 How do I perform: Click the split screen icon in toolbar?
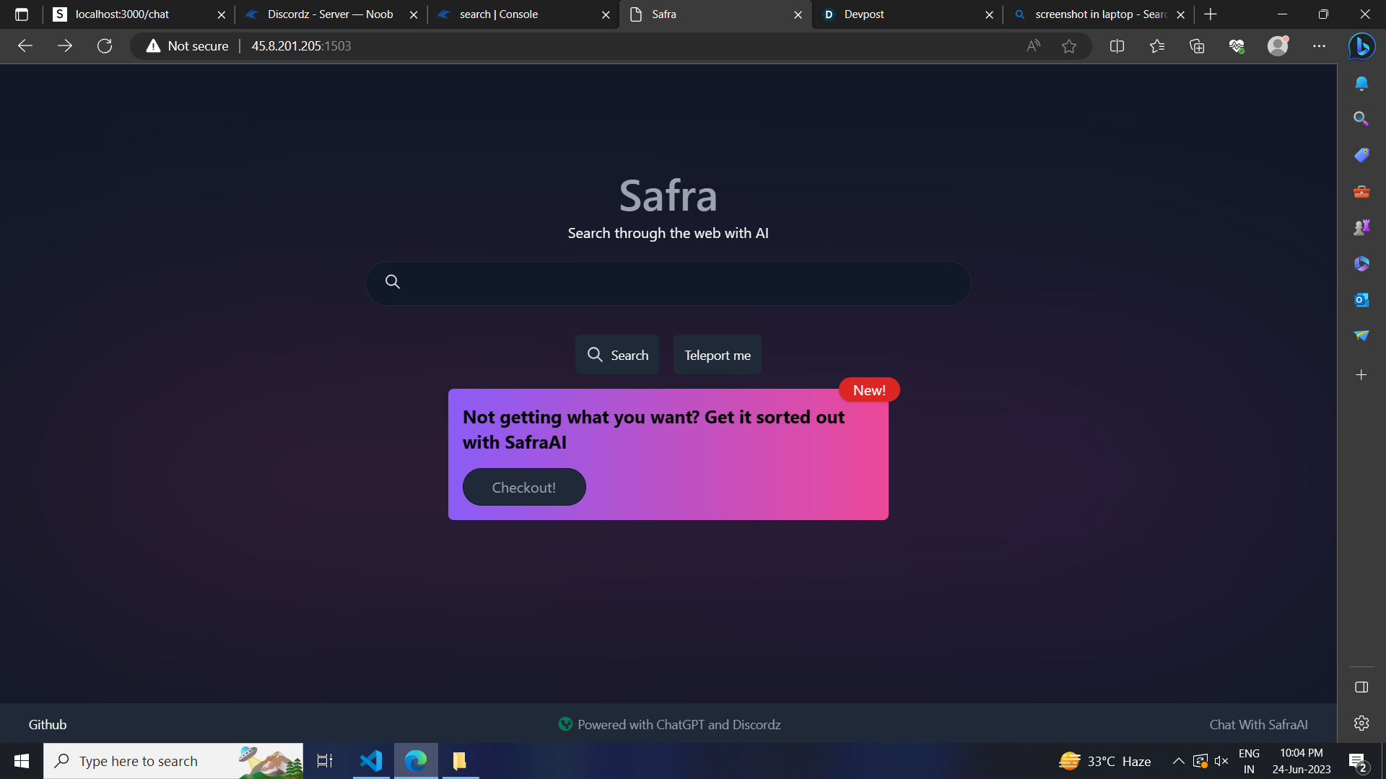pyautogui.click(x=1117, y=46)
